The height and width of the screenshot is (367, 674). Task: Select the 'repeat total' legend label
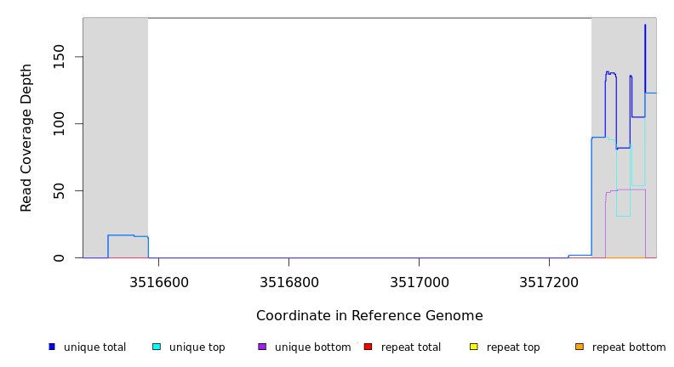[x=411, y=347]
